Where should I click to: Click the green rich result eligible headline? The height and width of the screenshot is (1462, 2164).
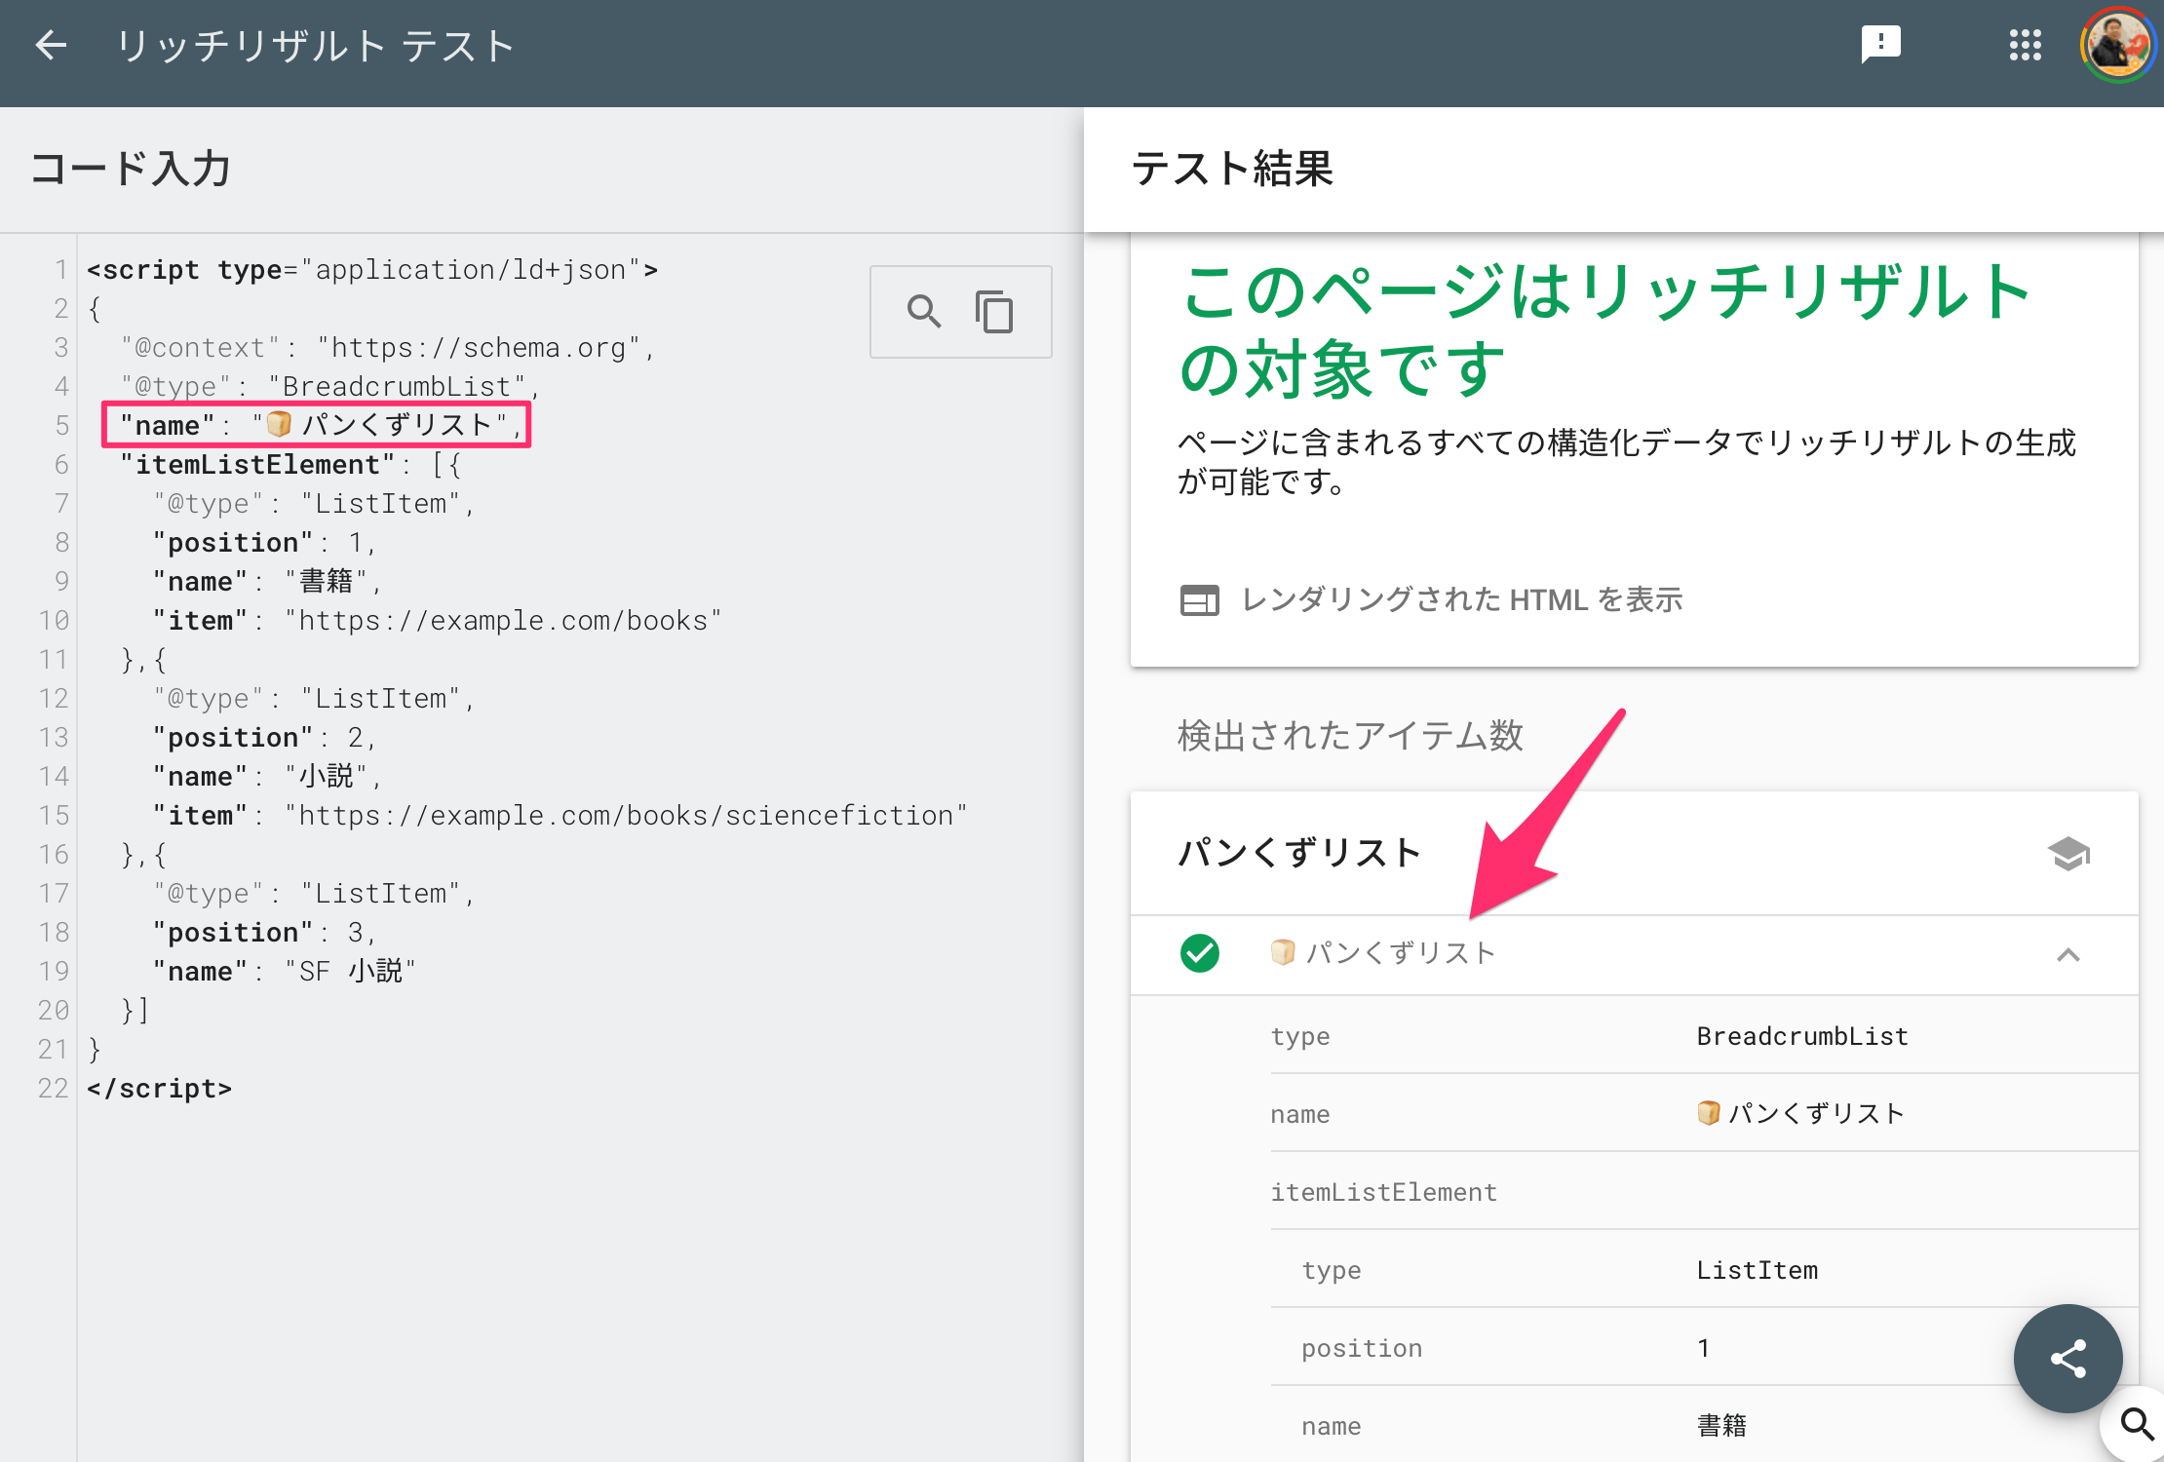[x=1604, y=330]
